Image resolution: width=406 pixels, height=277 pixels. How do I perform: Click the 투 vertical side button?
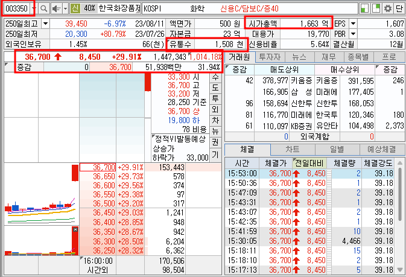point(215,98)
